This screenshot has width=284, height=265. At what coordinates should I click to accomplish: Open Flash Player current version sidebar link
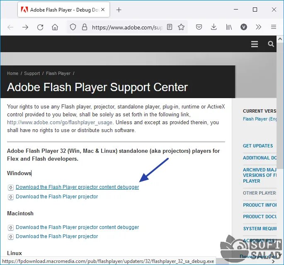tap(260, 119)
